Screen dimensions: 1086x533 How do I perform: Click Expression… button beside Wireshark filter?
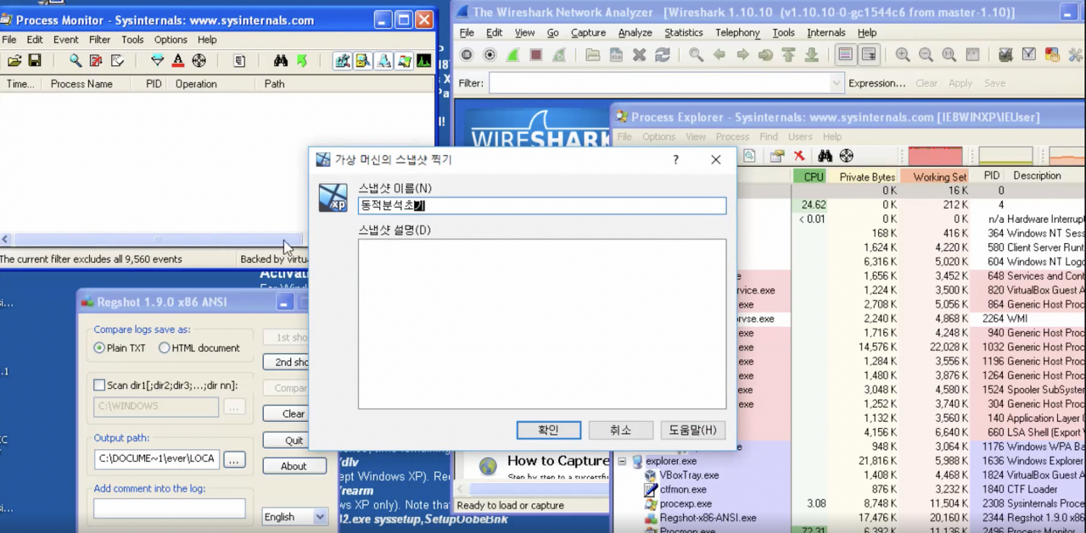[877, 83]
